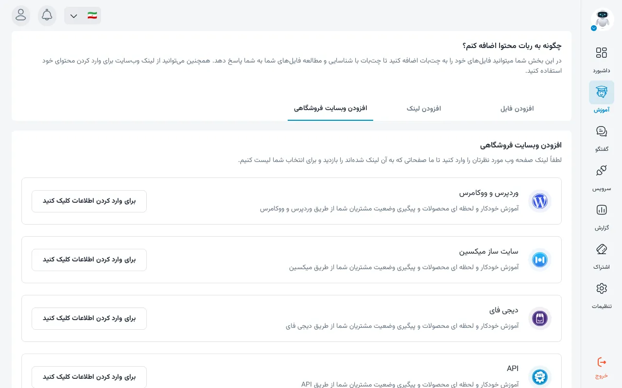Show notifications with the bell icon

(x=47, y=16)
